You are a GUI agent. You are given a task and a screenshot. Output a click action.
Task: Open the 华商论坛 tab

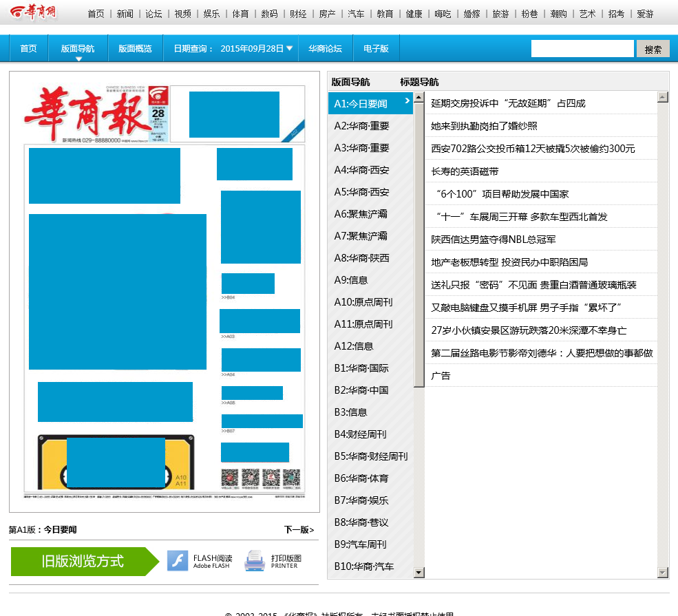(x=325, y=49)
